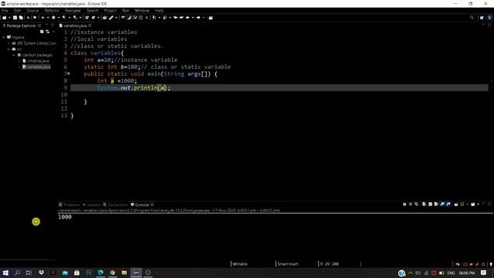Click the Next Annotation toolbar icon
Viewport: 494px width, 278px height.
tap(154, 18)
